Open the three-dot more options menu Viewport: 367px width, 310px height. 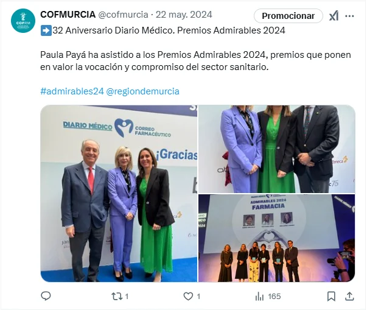pos(350,16)
